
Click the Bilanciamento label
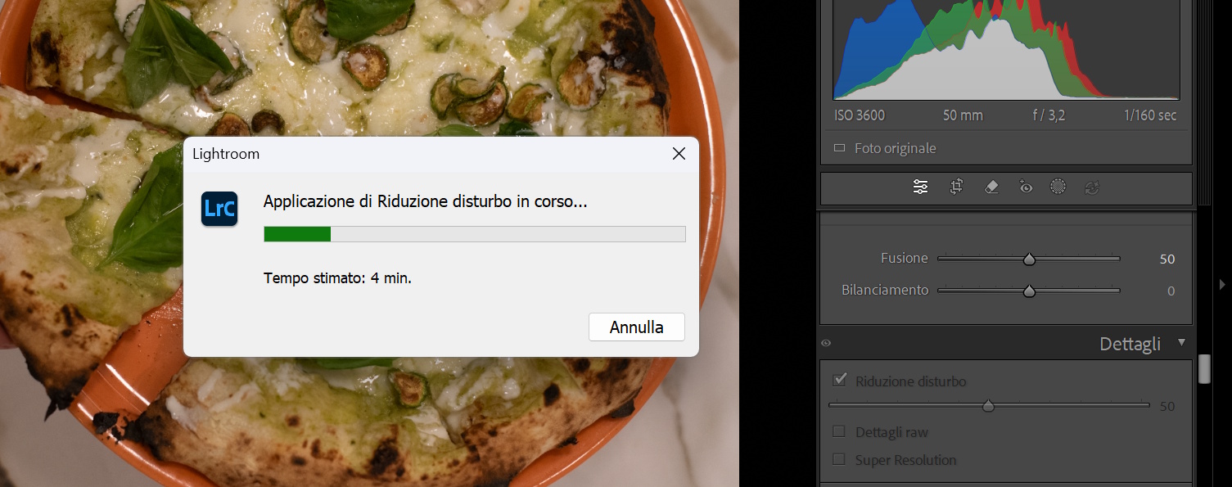coord(885,290)
